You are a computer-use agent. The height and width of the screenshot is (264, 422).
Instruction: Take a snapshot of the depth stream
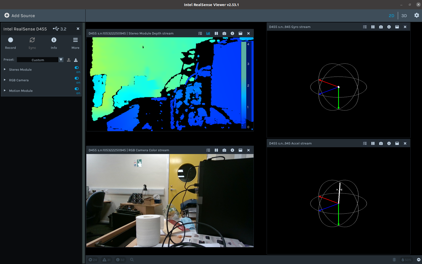coord(224,33)
